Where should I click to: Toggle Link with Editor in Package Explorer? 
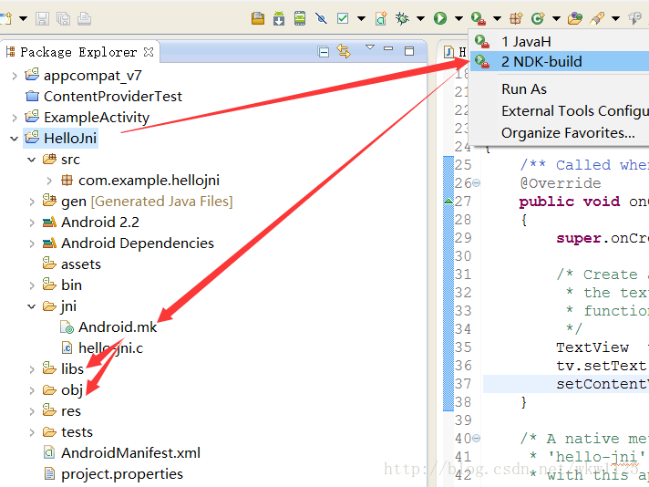click(x=344, y=51)
